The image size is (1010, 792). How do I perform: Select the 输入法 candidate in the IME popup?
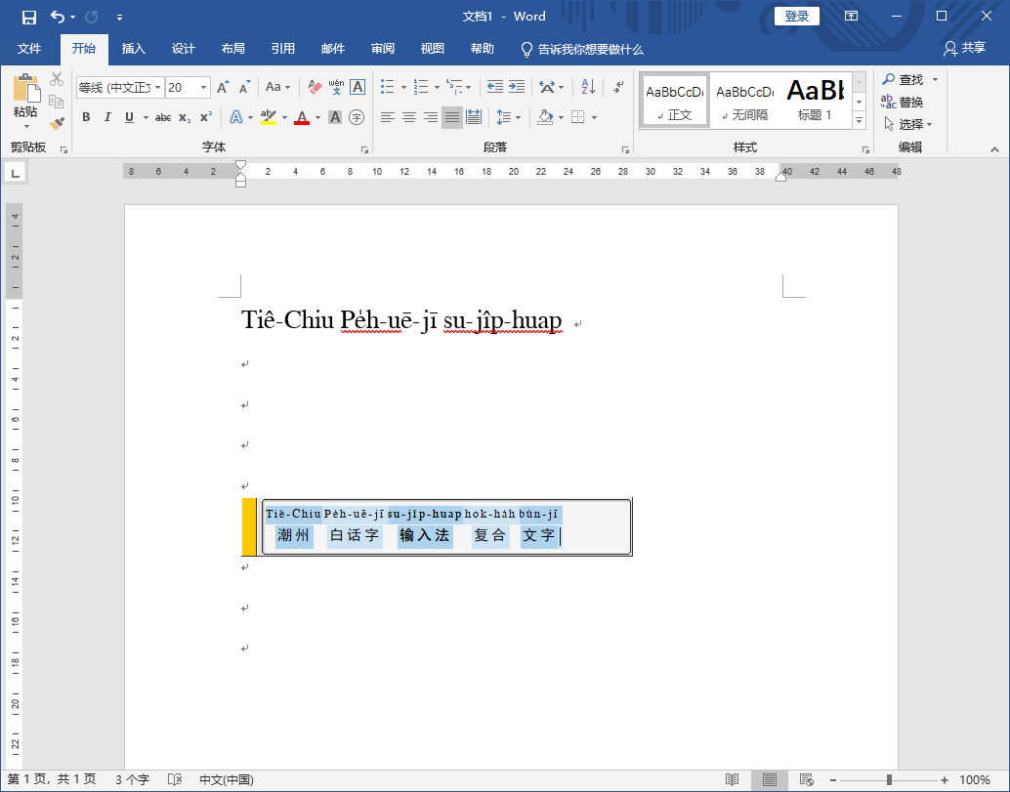[x=424, y=535]
